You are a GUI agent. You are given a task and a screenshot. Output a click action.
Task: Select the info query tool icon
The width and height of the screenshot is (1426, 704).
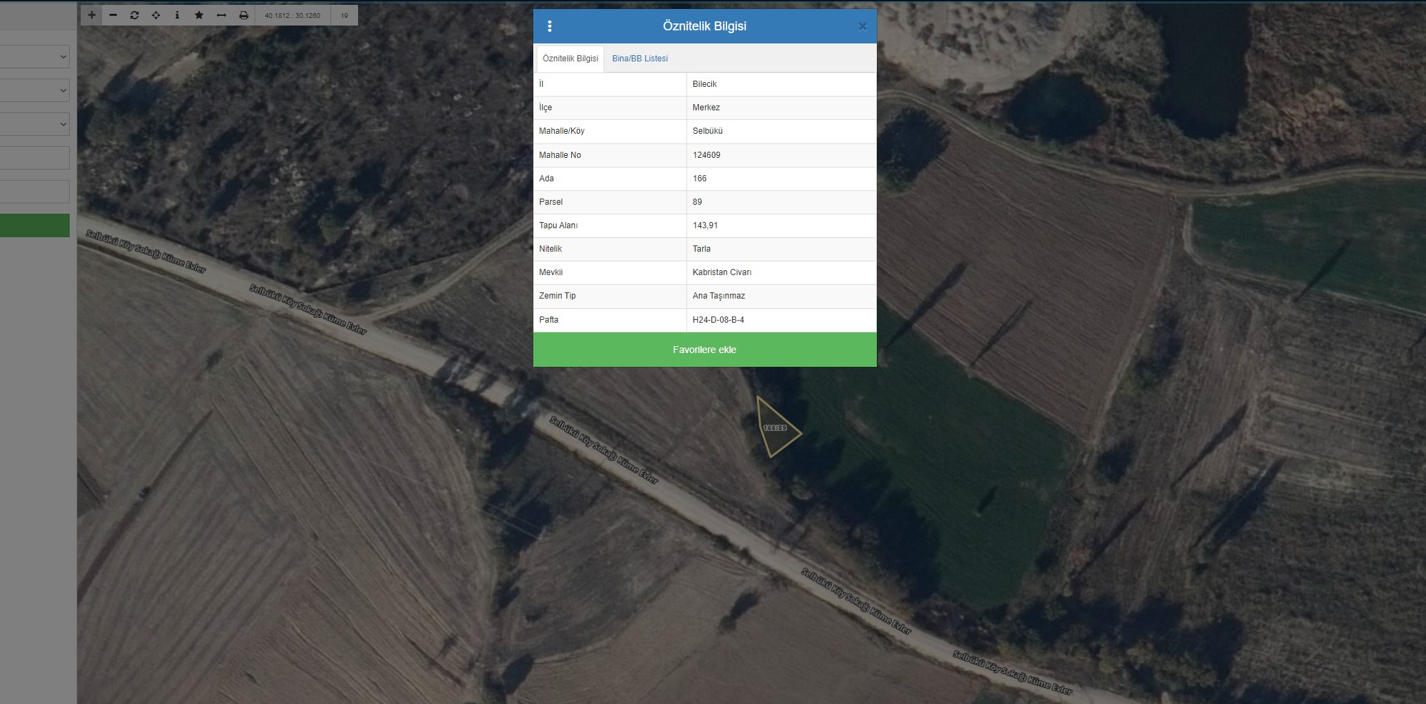(x=177, y=15)
